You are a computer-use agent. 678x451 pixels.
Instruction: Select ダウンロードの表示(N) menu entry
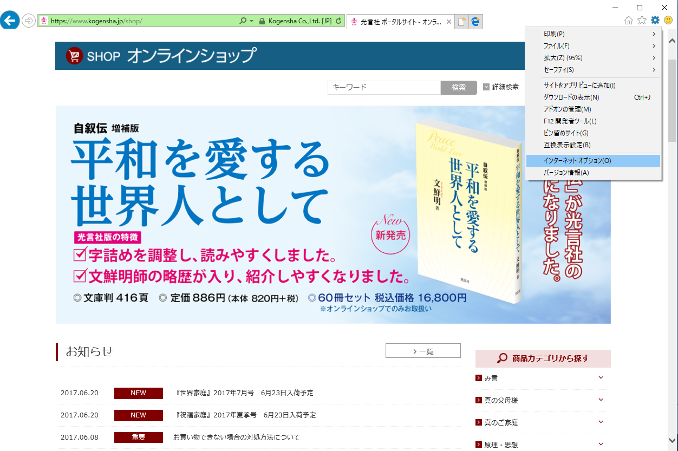tap(593, 97)
